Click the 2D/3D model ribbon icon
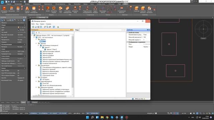The height and width of the screenshot is (120, 214). click(x=48, y=9)
